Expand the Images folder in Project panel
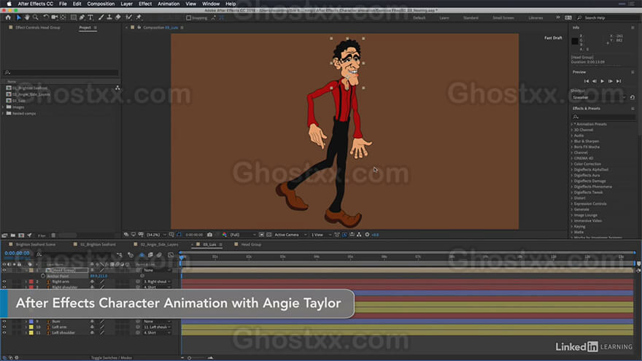 tap(3, 107)
